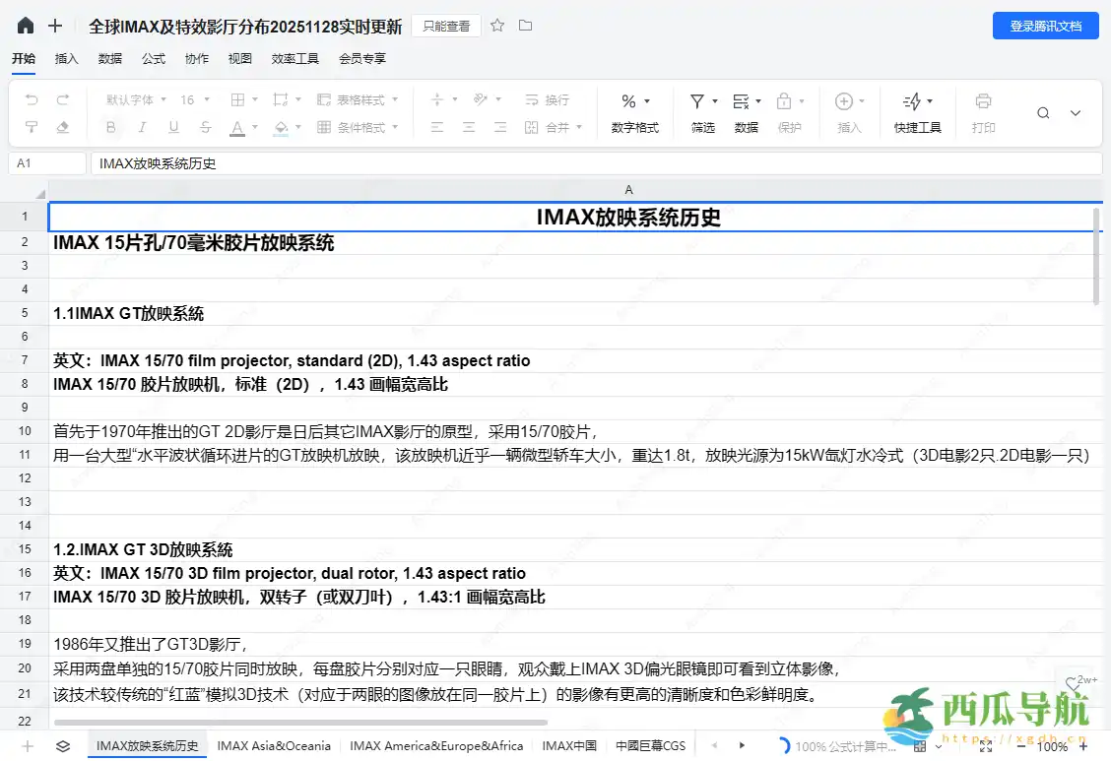Click the Print icon
Image resolution: width=1111 pixels, height=761 pixels.
pos(983,100)
